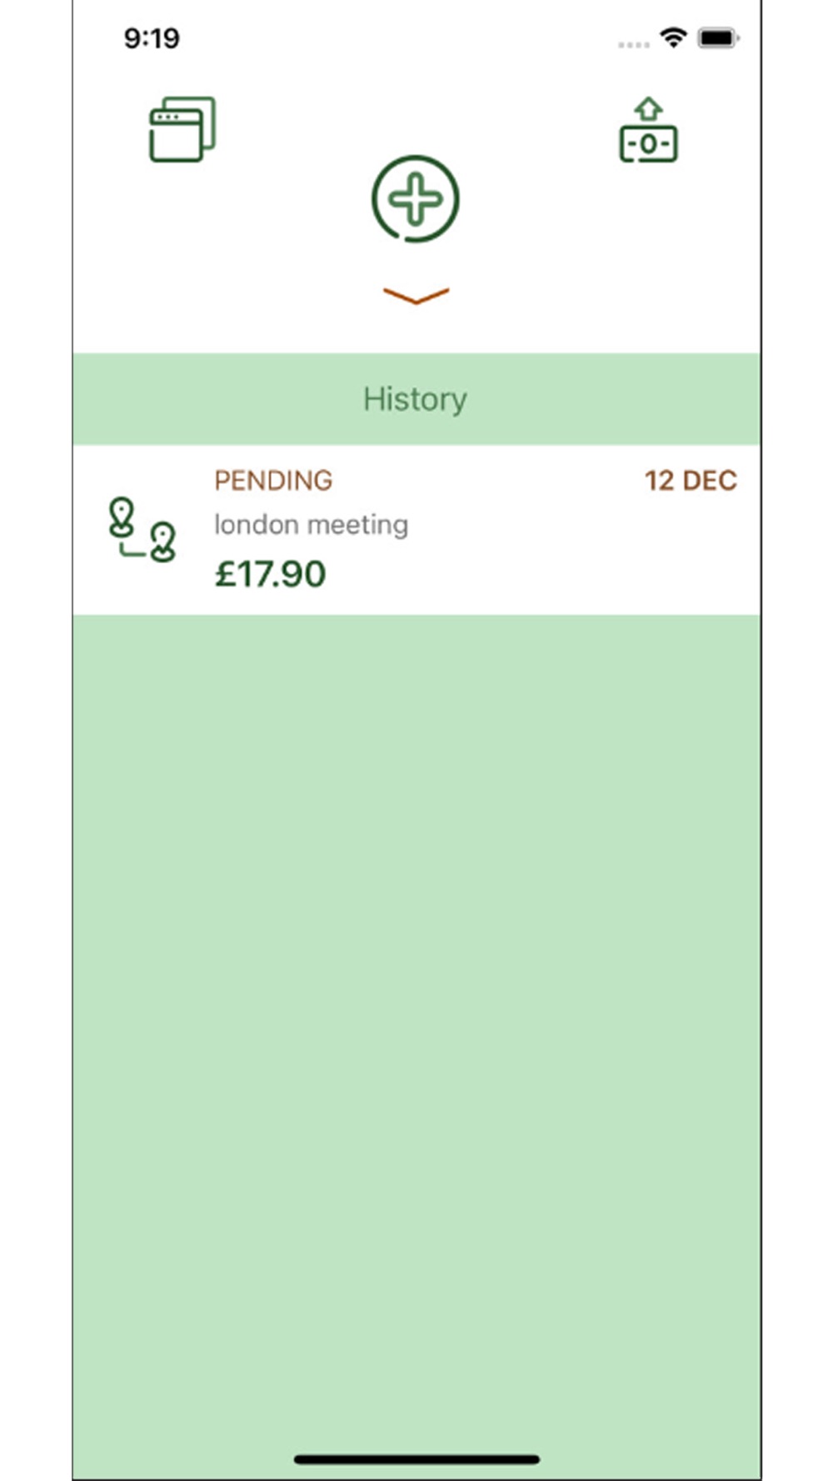Click the Wi-Fi status icon
This screenshot has width=833, height=1481.
click(x=672, y=37)
